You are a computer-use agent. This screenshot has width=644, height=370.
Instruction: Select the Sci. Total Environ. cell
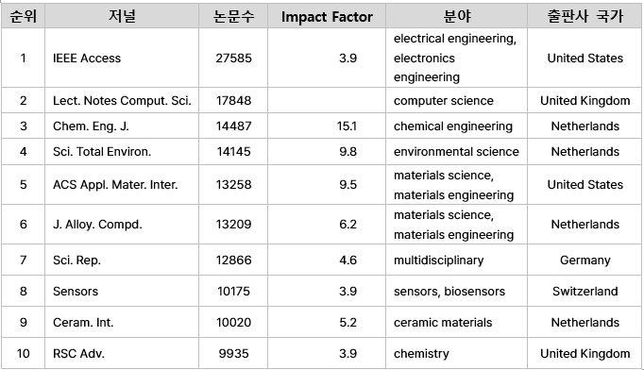(122, 152)
